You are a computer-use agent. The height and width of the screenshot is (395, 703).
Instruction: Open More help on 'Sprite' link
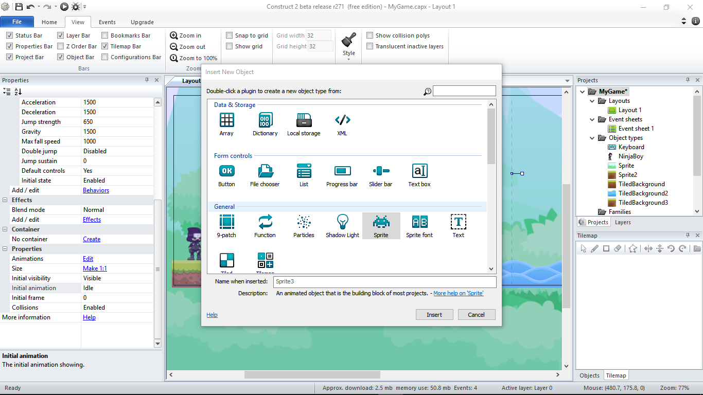(x=459, y=293)
